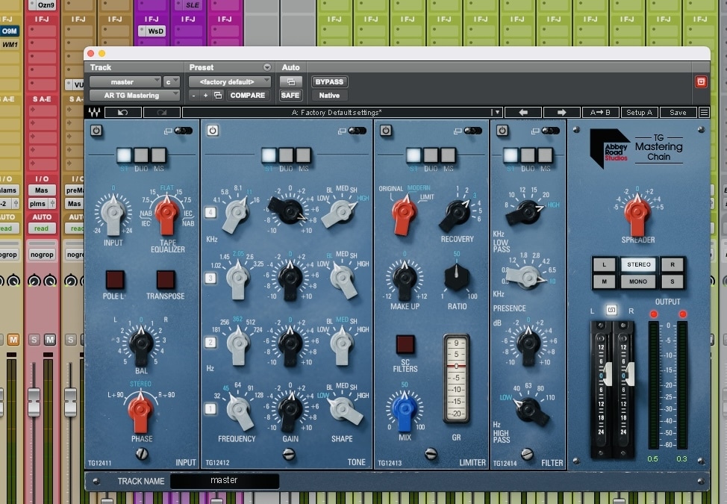The height and width of the screenshot is (504, 727).
Task: Click the red SPREADER knob
Action: click(637, 215)
